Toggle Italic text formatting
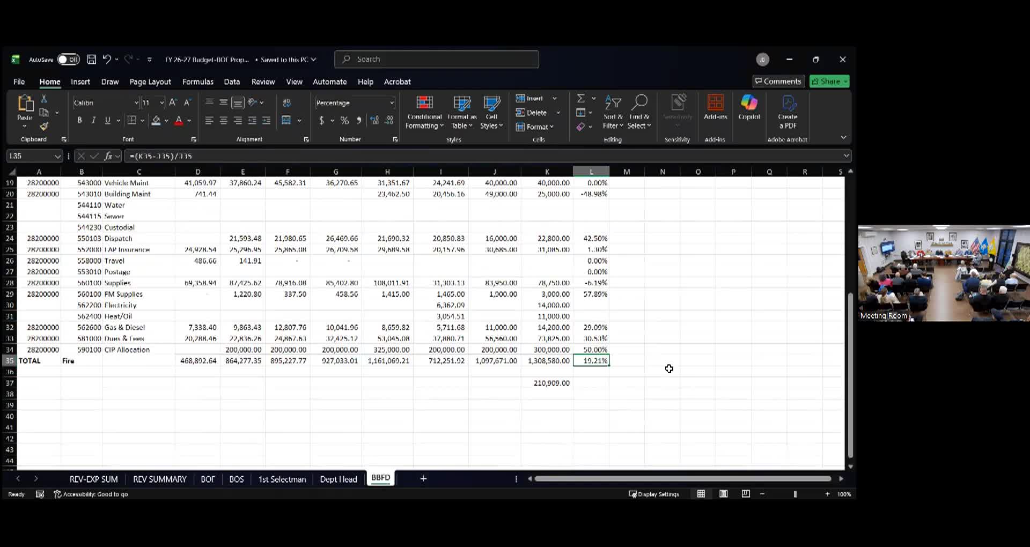The width and height of the screenshot is (1030, 547). (x=93, y=121)
